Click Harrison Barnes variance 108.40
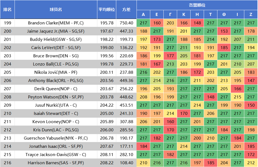258x167 pixels. 126,163
